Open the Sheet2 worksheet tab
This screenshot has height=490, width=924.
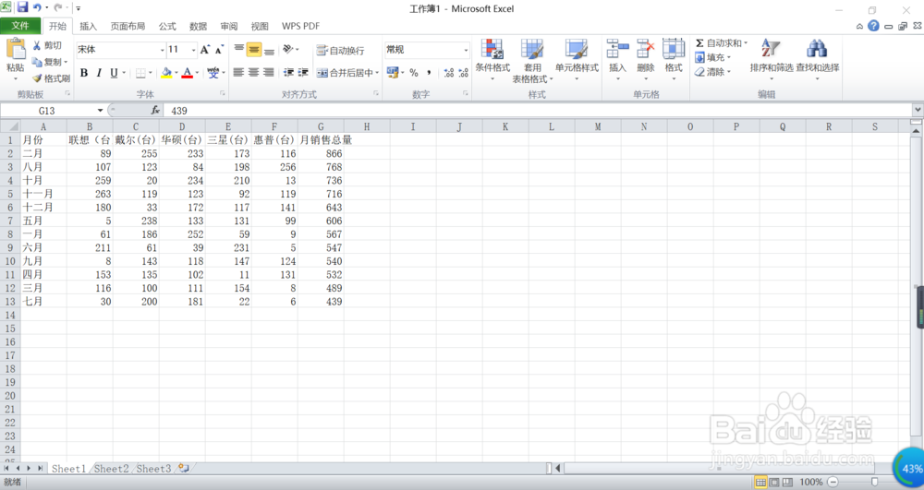point(112,468)
